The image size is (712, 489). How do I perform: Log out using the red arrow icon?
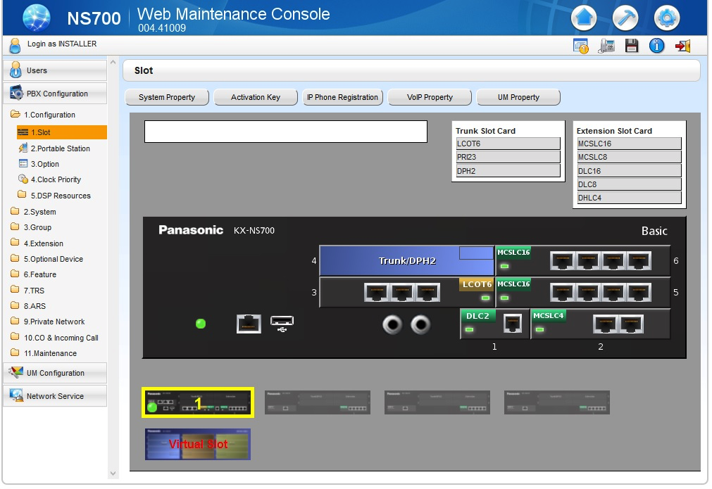(682, 46)
